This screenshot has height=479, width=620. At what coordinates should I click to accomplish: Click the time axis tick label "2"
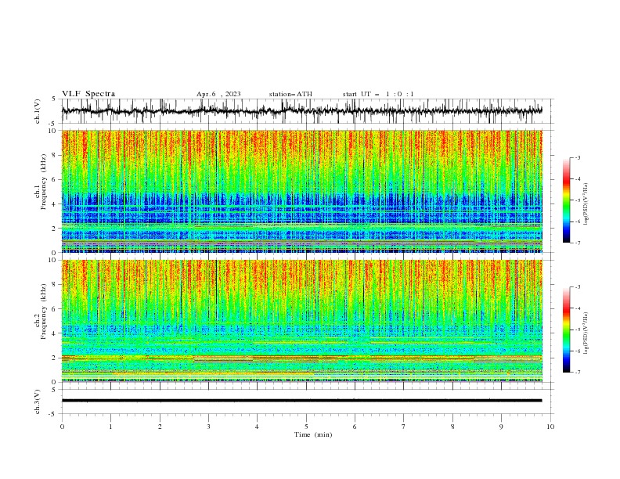click(160, 427)
